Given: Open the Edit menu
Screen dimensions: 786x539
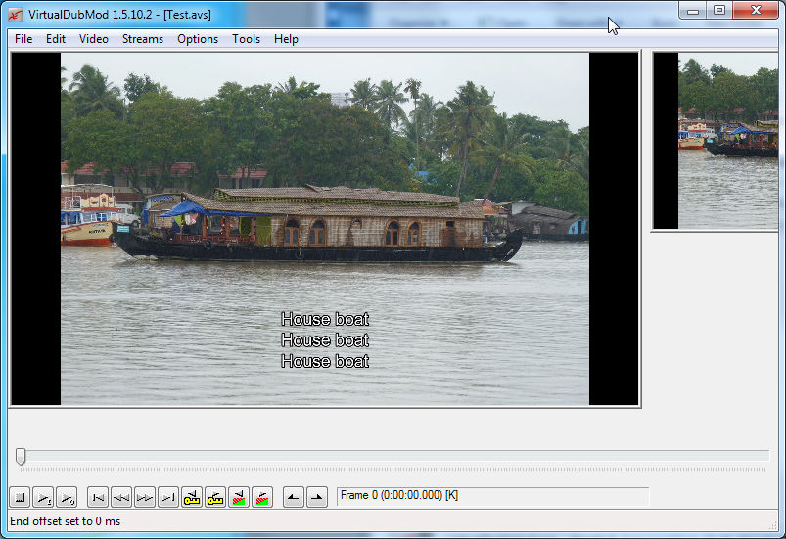Looking at the screenshot, I should click(x=56, y=39).
